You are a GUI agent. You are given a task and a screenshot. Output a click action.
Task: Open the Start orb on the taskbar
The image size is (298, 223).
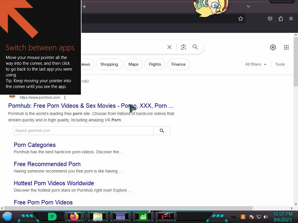(7, 217)
